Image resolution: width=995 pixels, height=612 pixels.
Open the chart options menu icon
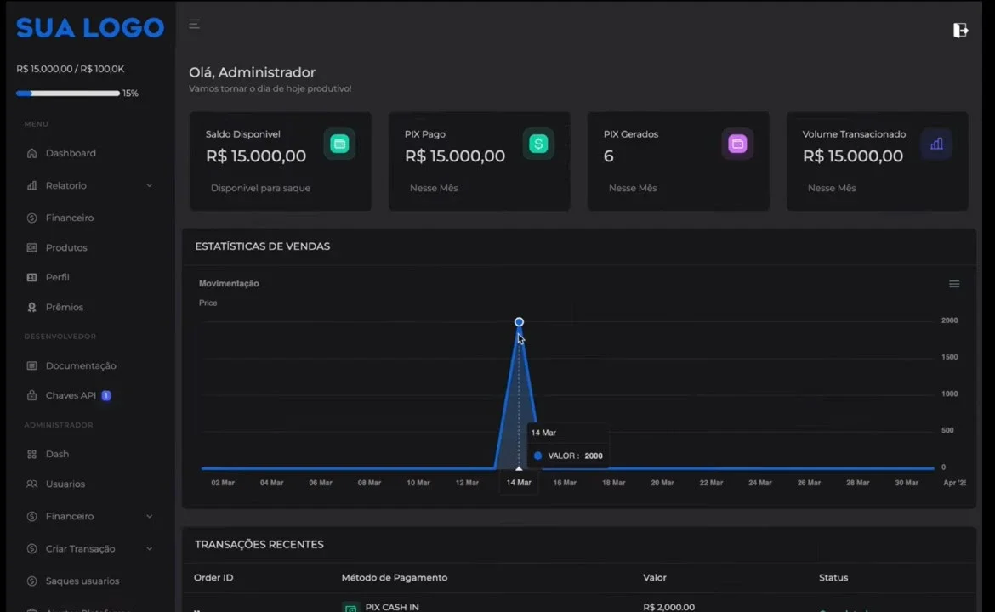(x=953, y=284)
